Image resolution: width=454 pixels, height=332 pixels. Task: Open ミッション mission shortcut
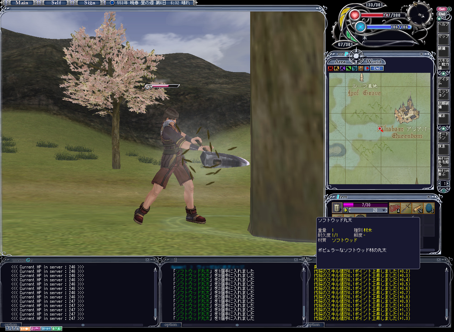tap(444, 94)
